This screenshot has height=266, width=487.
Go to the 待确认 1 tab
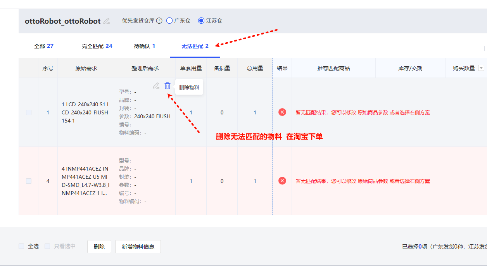[x=144, y=46]
